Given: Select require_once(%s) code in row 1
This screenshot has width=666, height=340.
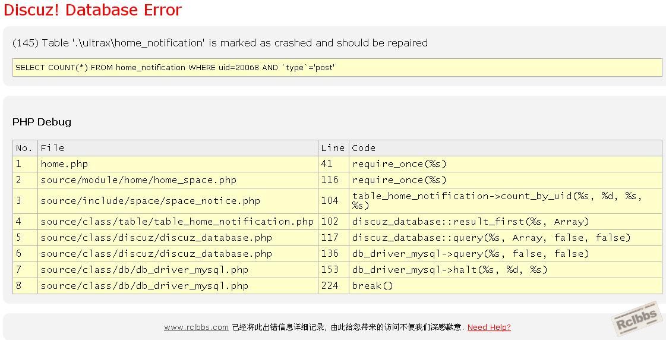Looking at the screenshot, I should 506,164.
